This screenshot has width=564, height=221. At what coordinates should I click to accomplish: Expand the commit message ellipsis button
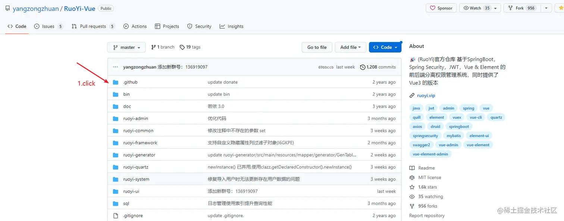click(x=116, y=67)
